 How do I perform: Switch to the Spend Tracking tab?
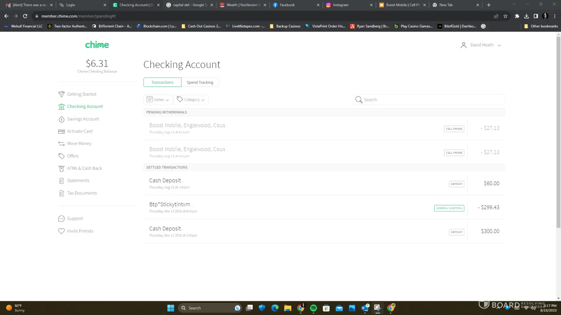[200, 82]
